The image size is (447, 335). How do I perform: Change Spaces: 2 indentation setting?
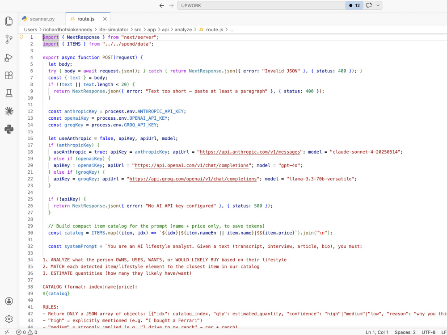pos(405,332)
